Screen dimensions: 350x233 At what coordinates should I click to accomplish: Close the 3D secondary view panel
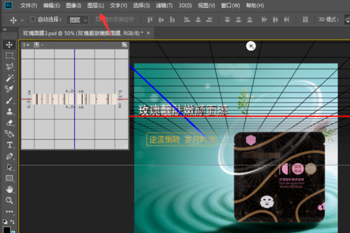[x=27, y=45]
